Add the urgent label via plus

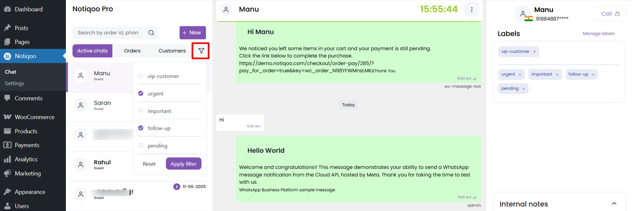tap(520, 75)
